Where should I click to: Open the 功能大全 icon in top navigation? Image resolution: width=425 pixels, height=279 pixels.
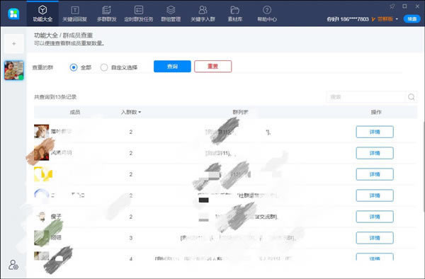point(42,10)
